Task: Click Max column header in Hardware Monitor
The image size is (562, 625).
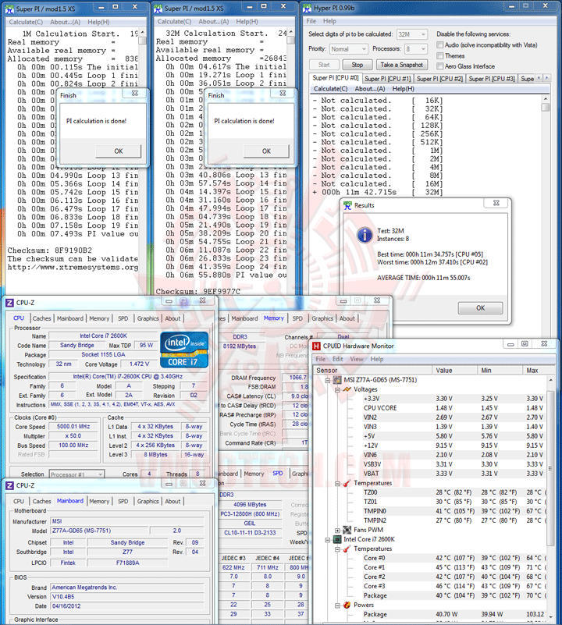Action: click(535, 371)
